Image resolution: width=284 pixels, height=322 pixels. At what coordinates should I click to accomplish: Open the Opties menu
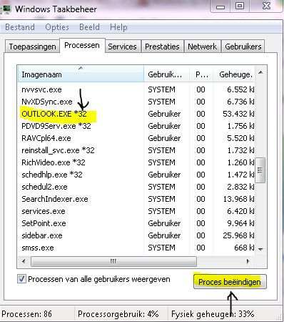coord(57,27)
